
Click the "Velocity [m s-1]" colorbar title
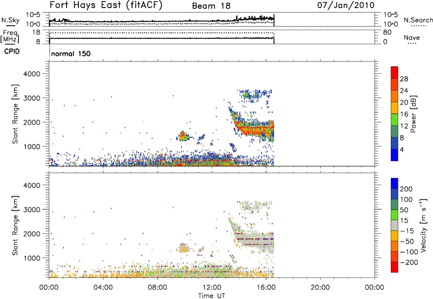(423, 225)
